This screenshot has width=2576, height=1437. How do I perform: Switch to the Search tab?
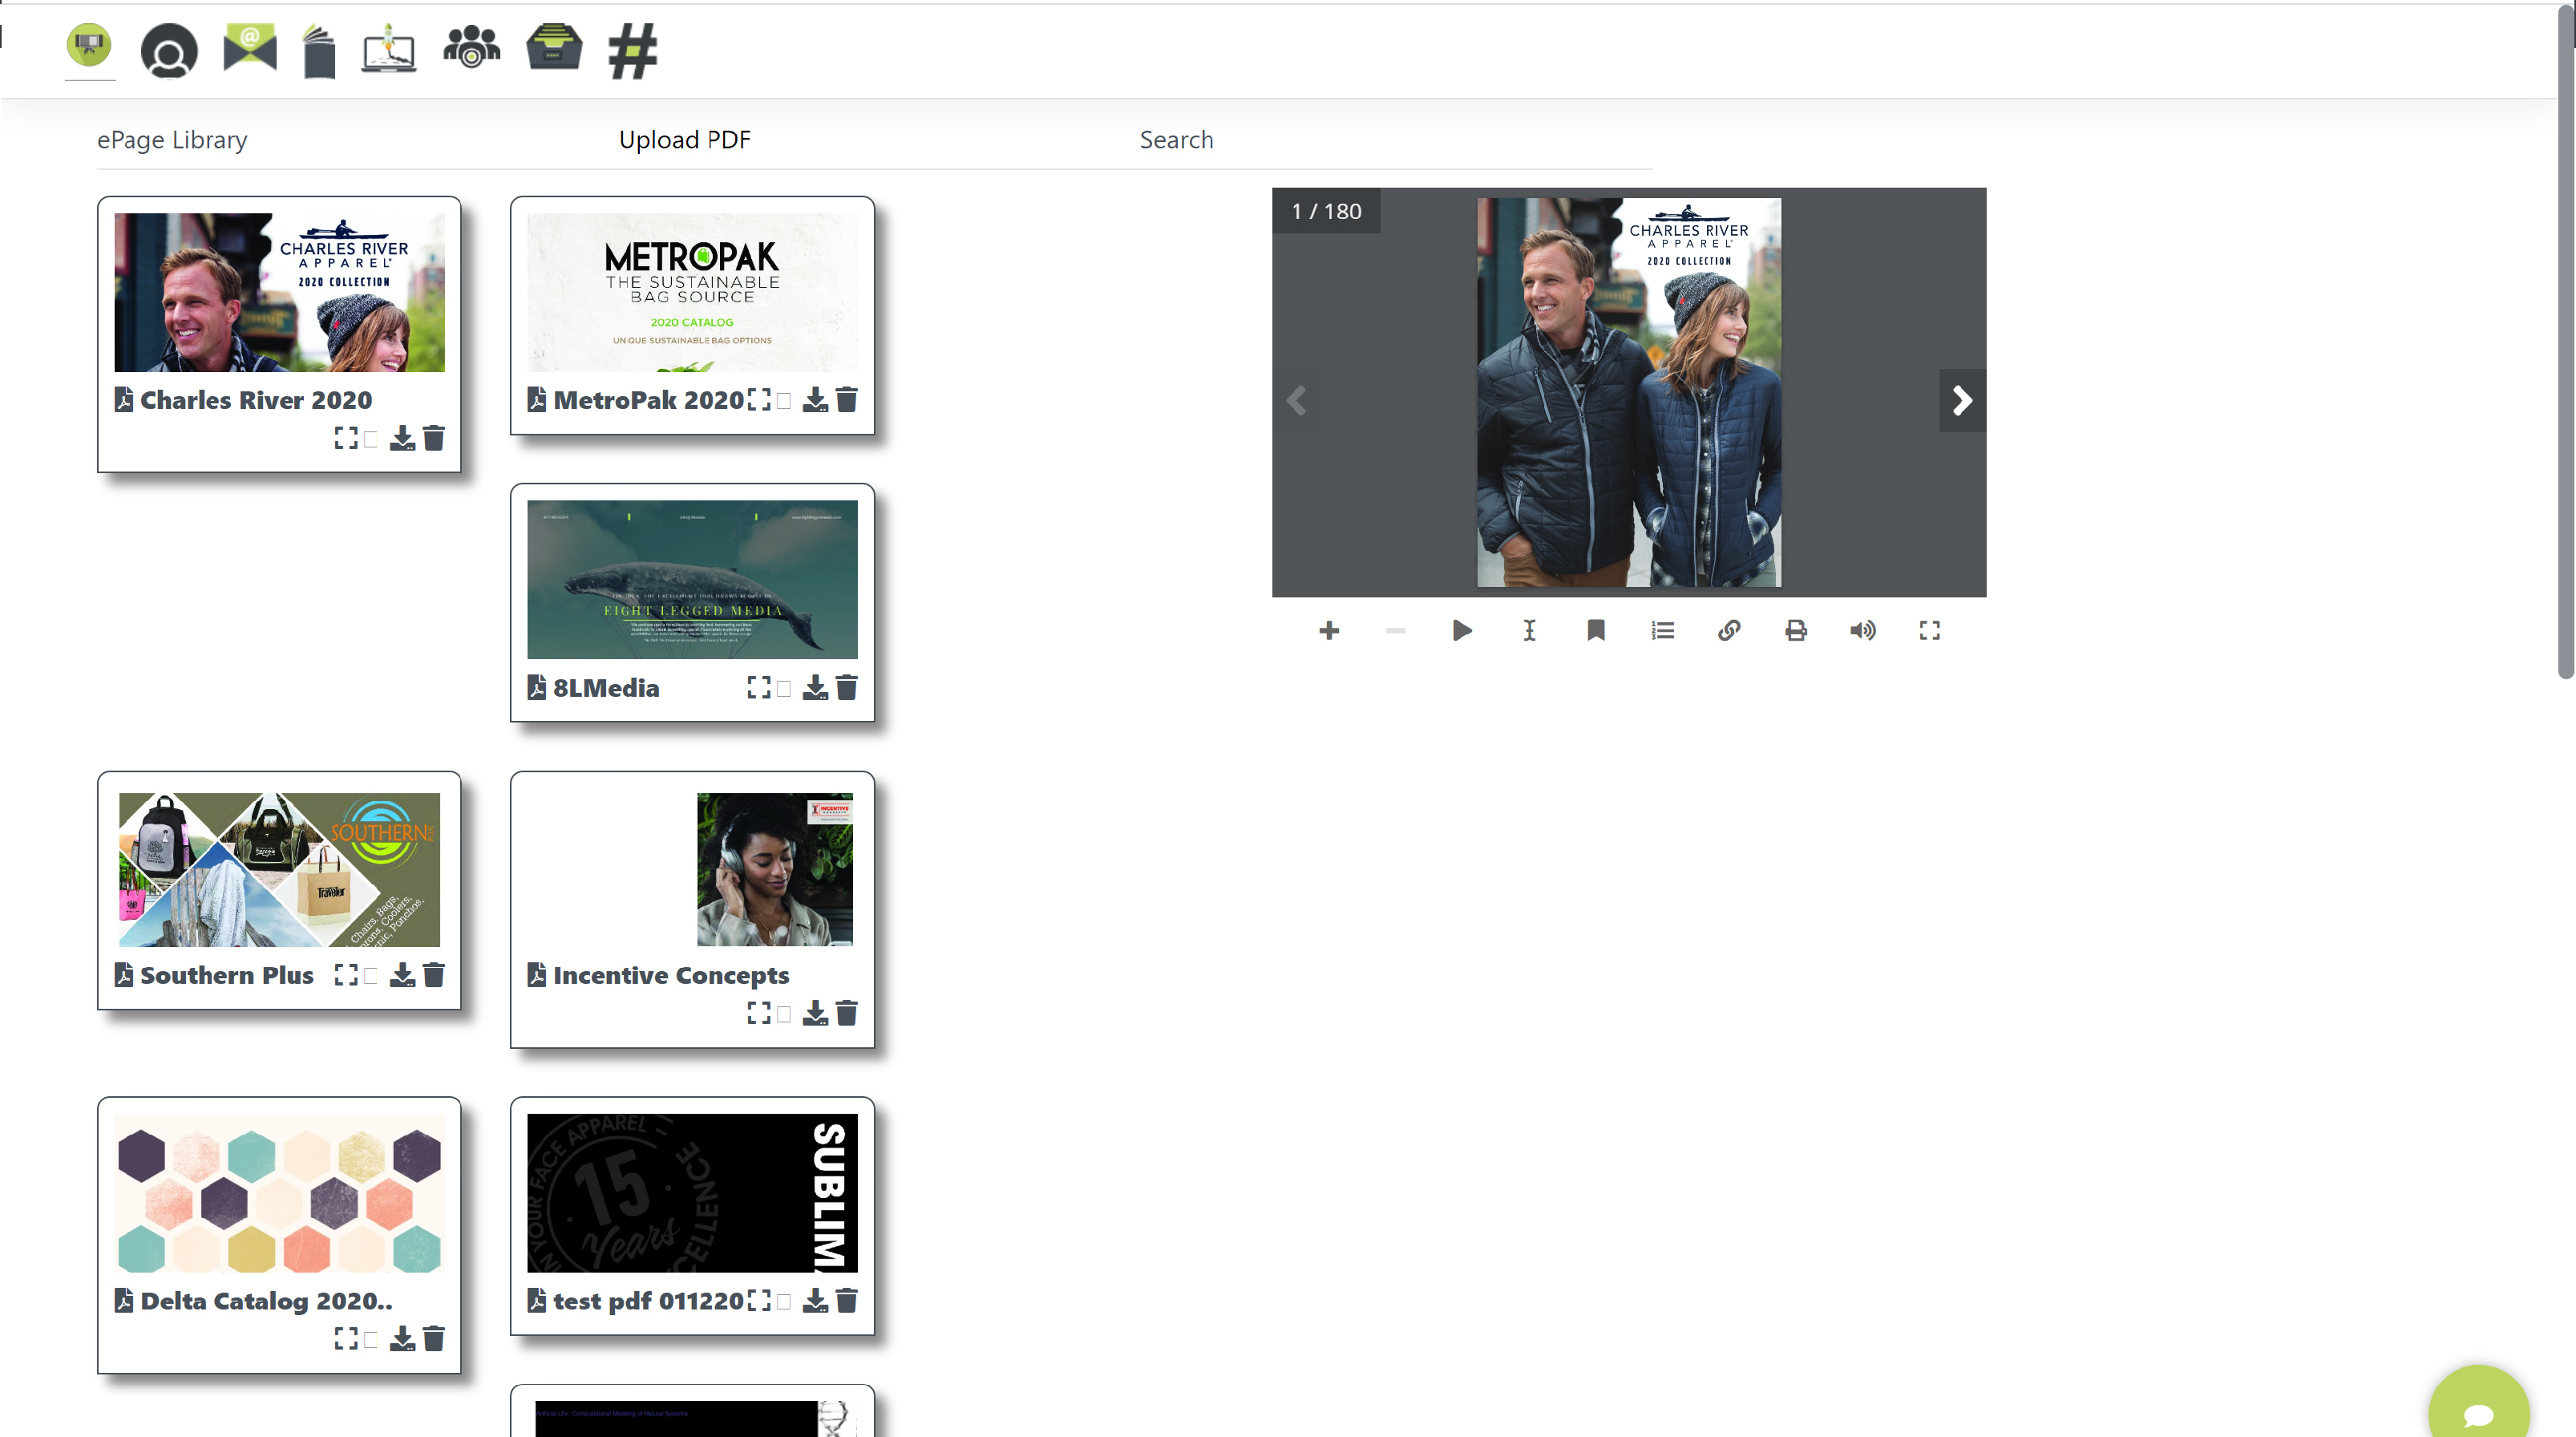tap(1176, 140)
